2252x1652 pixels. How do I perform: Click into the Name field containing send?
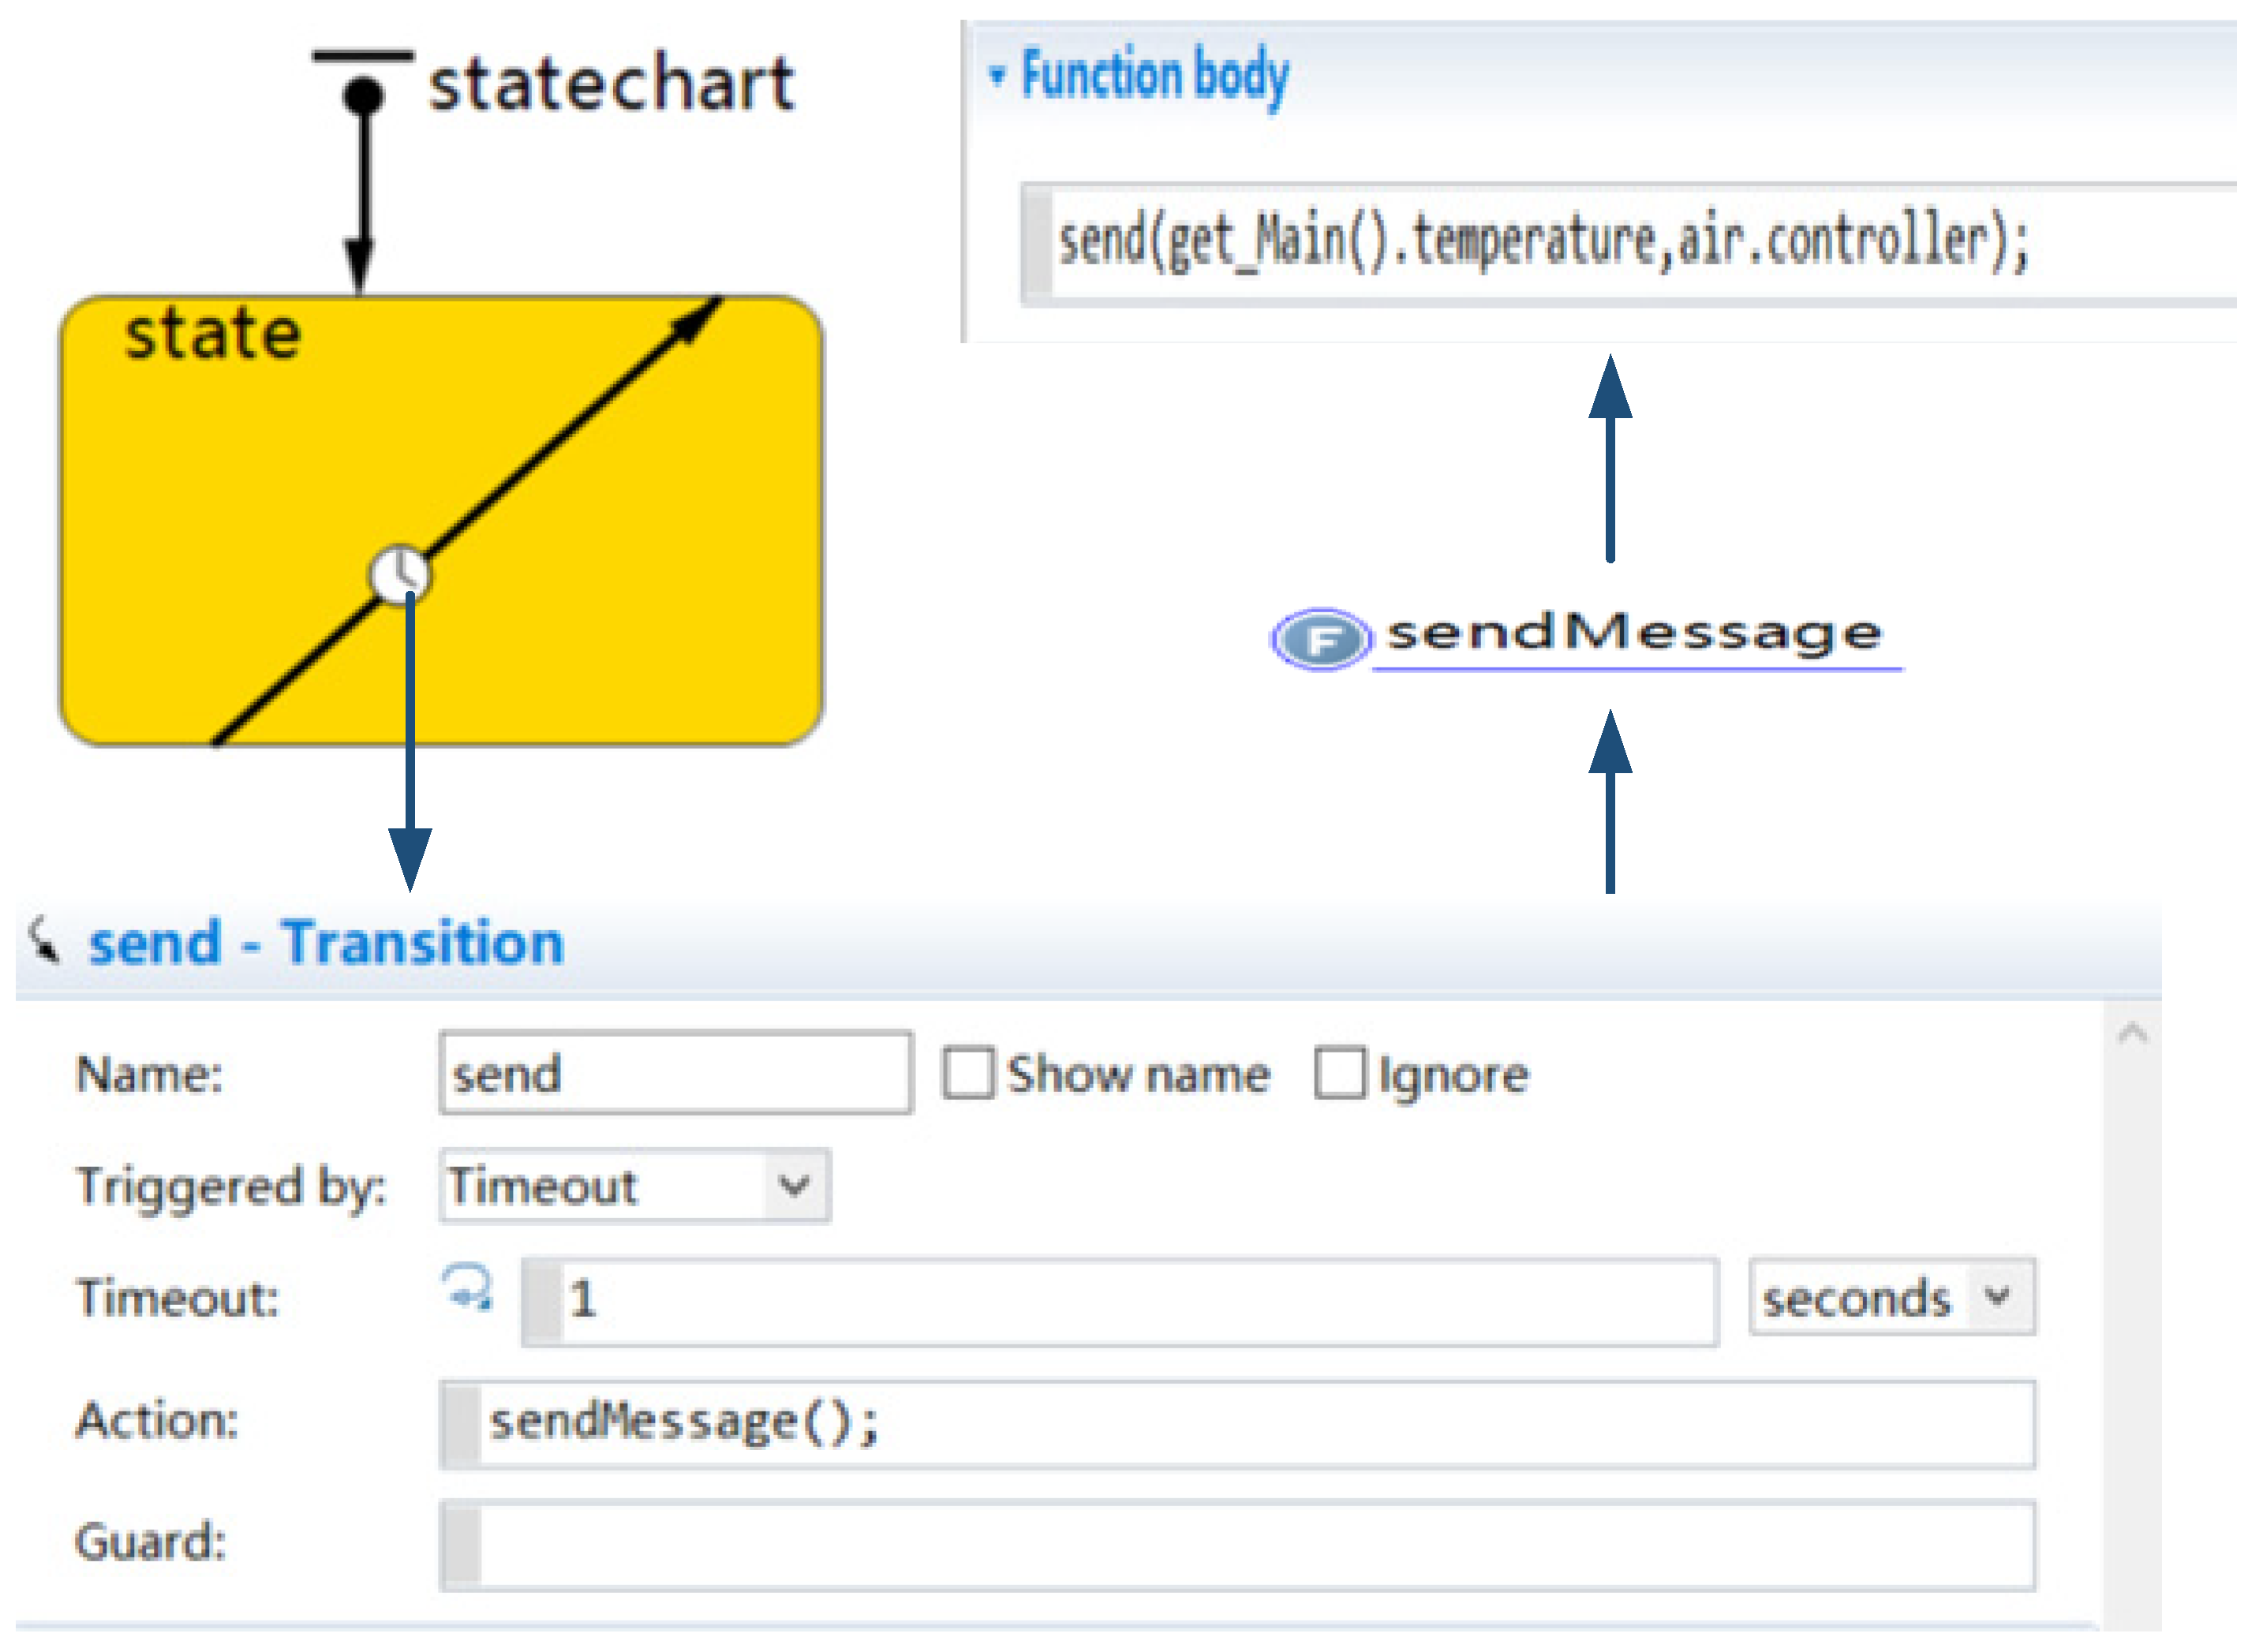click(675, 1073)
